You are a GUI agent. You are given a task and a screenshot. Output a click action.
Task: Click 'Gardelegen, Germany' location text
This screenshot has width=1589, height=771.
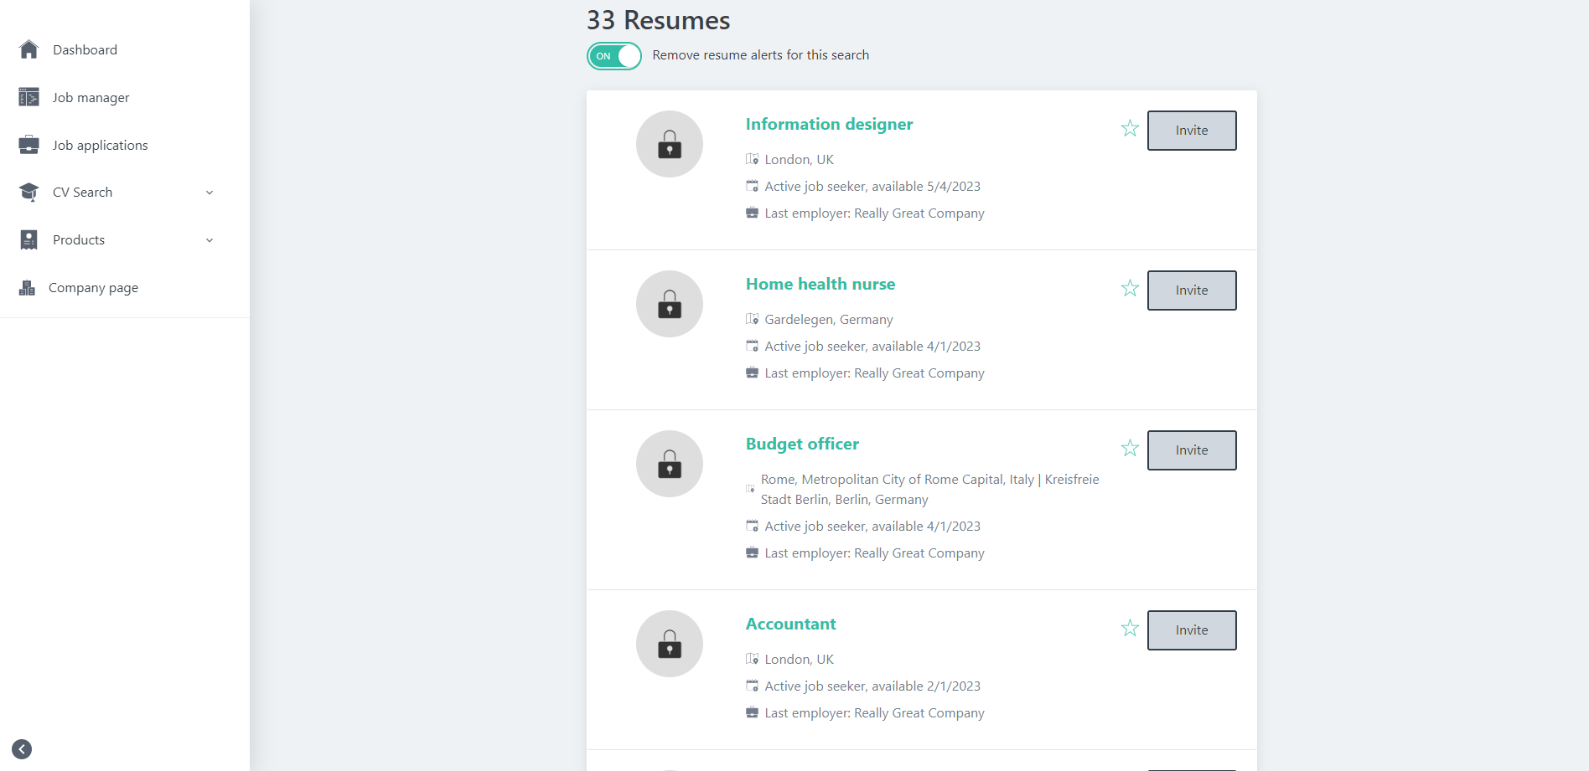tap(828, 320)
